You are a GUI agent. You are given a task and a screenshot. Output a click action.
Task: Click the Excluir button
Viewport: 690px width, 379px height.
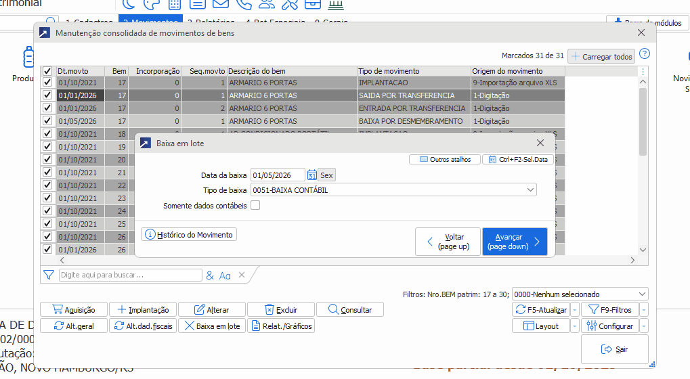click(281, 310)
